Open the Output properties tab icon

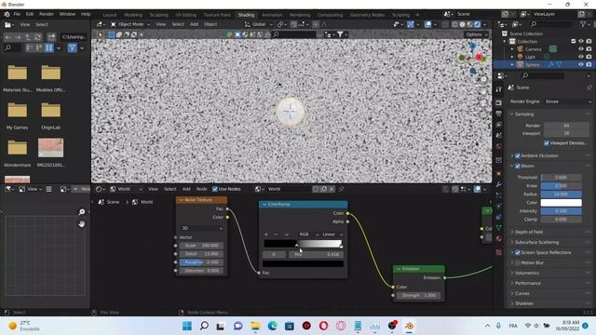499,114
